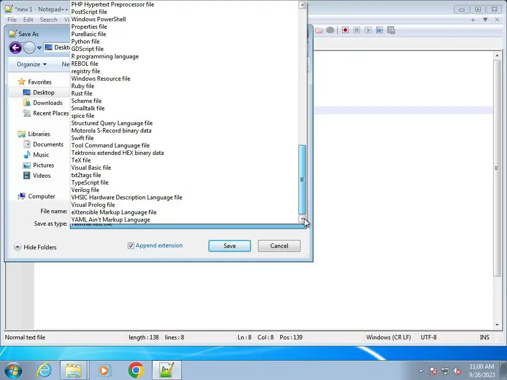Open the File menu
This screenshot has height=380, width=507.
(x=12, y=20)
